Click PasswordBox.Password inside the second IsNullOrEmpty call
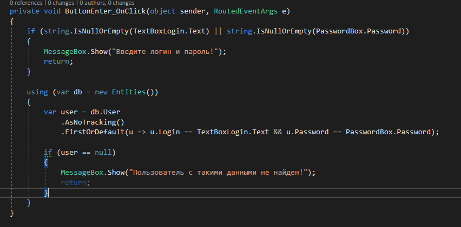This screenshot has width=461, height=227. [x=358, y=31]
